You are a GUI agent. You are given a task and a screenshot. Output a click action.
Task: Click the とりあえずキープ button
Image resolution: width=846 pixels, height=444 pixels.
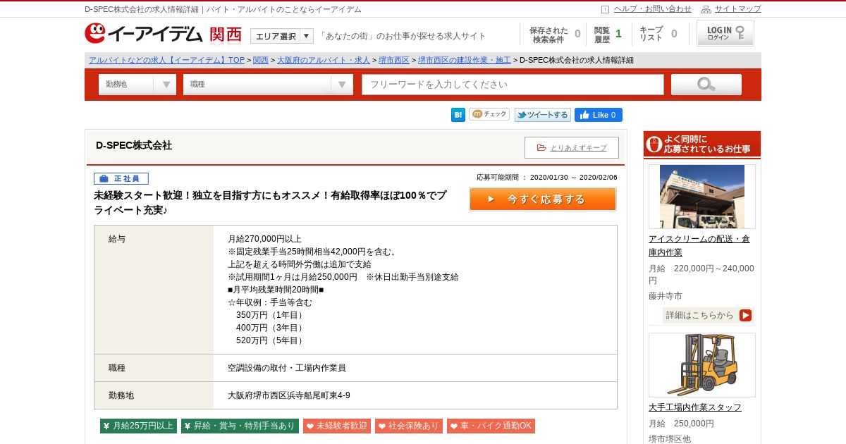click(x=572, y=147)
